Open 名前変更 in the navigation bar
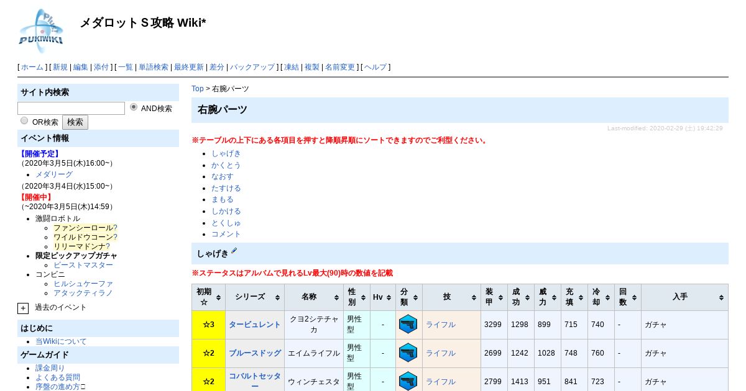 tap(340, 67)
